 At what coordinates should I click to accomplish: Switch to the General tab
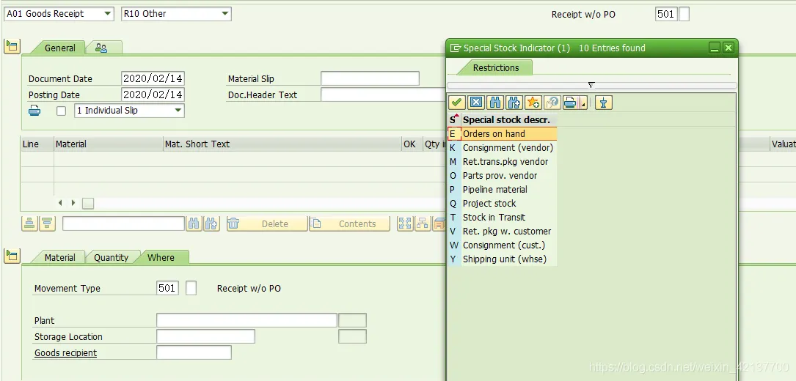(x=59, y=48)
